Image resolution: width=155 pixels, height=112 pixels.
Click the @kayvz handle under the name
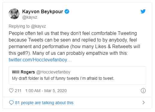30,17
